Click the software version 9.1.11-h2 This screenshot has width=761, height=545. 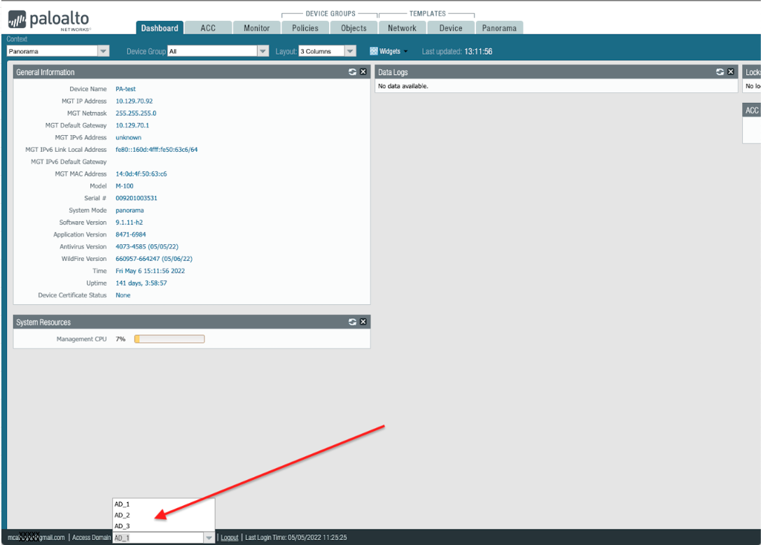[x=129, y=222]
